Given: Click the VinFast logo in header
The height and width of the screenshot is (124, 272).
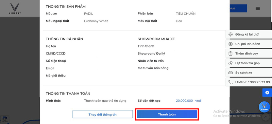Looking at the screenshot, I should coord(15,8).
